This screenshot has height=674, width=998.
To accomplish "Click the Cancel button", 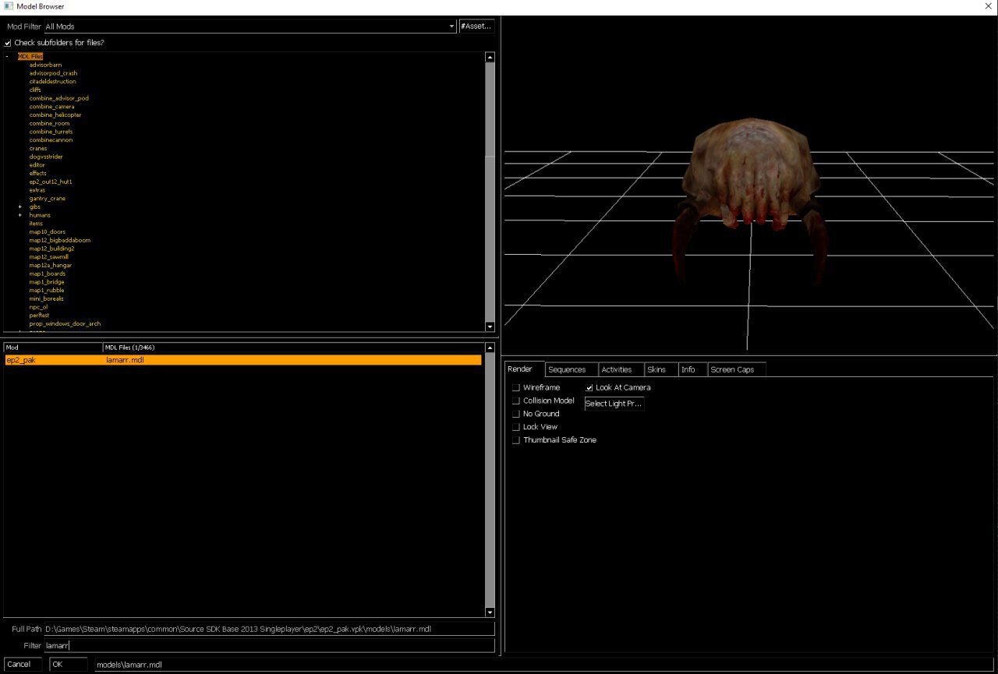I will point(24,665).
